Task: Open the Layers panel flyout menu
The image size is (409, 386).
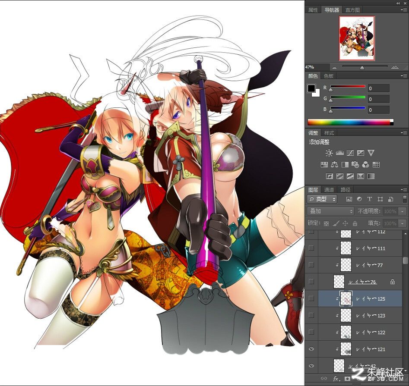Action: click(x=403, y=190)
